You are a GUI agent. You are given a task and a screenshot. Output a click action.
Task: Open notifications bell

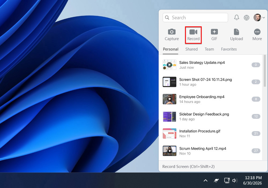pyautogui.click(x=237, y=17)
